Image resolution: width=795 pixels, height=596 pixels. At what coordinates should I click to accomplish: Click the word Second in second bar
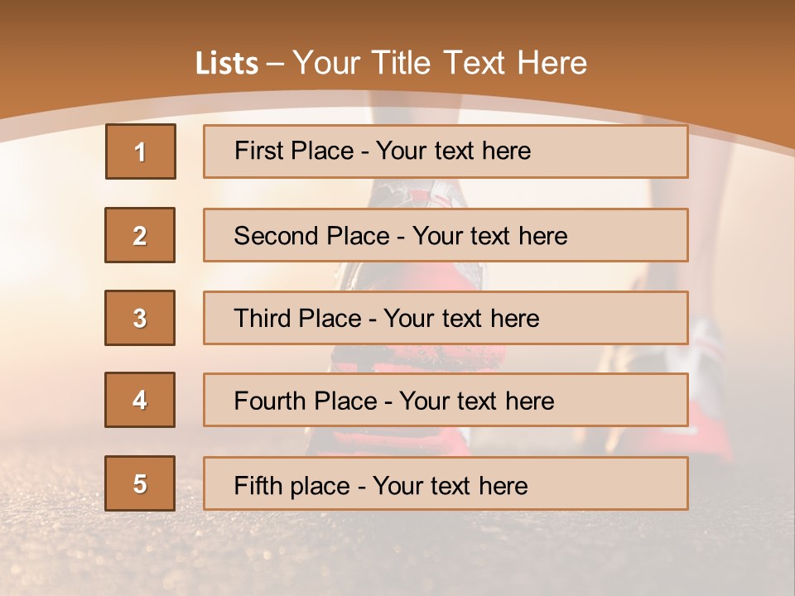[x=277, y=236]
